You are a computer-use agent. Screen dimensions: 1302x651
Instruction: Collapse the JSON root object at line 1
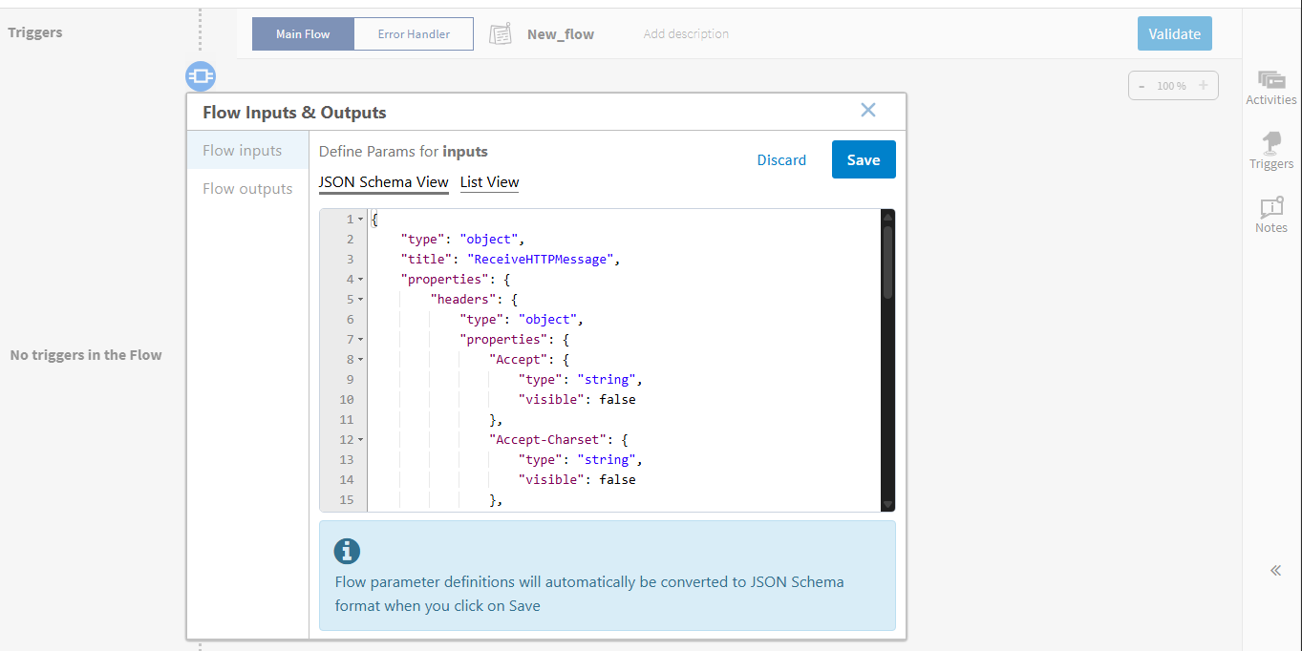360,220
